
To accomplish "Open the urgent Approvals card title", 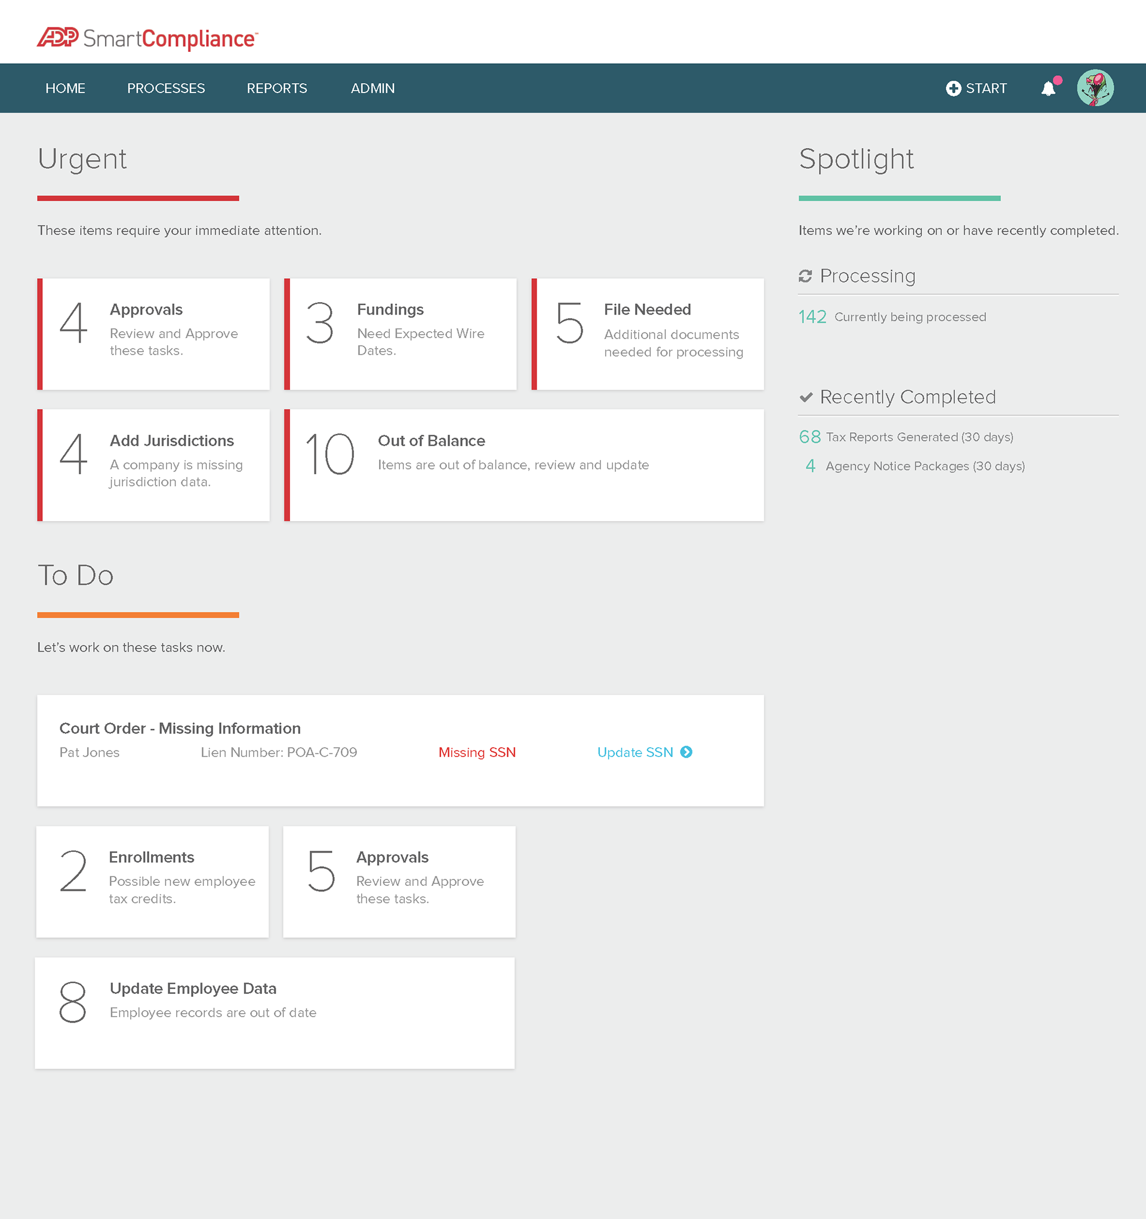I will point(146,310).
